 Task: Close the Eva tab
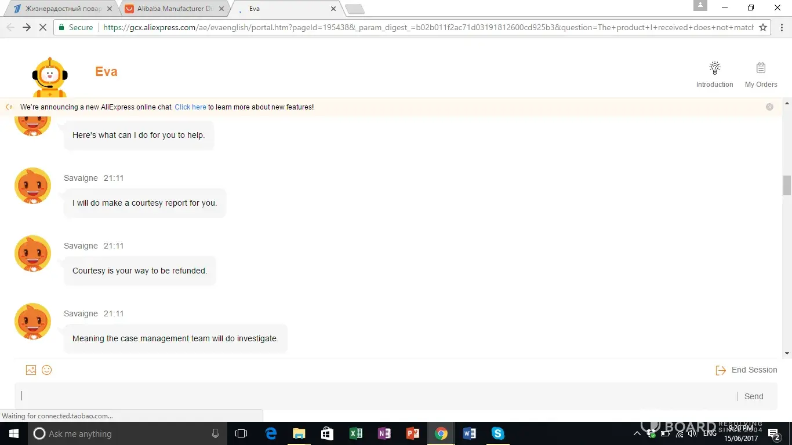(x=333, y=9)
